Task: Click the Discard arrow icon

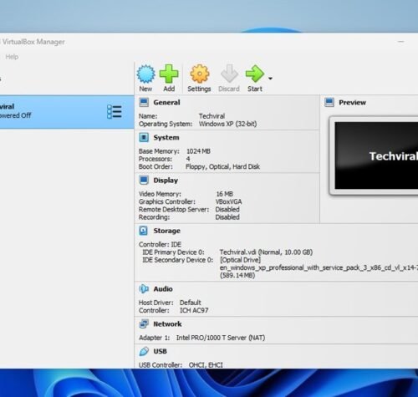Action: (x=229, y=74)
